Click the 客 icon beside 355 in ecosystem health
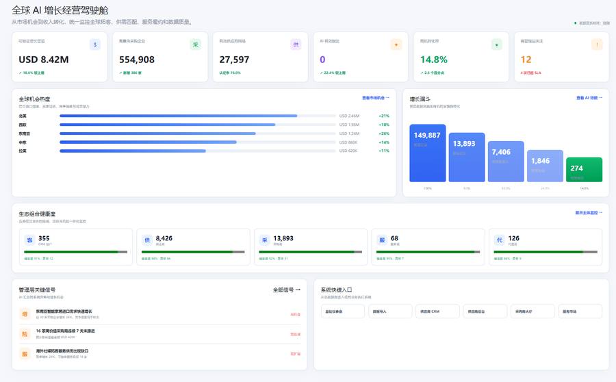 click(30, 240)
